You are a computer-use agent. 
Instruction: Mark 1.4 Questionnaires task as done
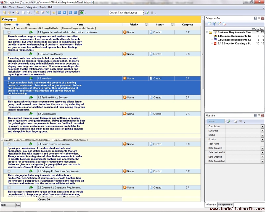tap(9, 114)
